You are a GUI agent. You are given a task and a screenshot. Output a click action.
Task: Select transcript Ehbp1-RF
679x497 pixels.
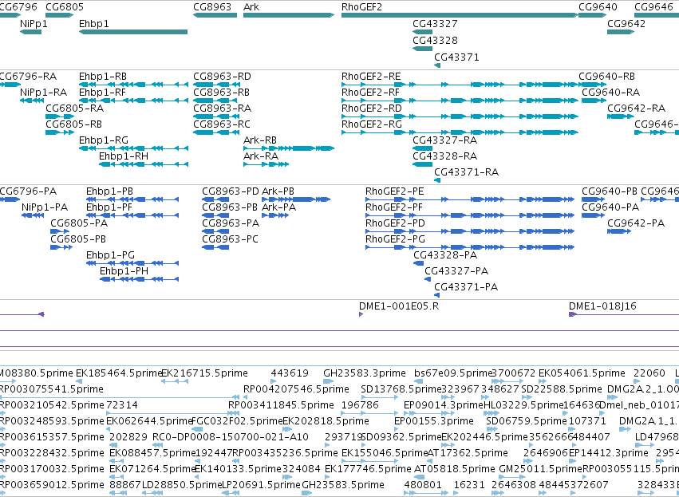[x=103, y=93]
